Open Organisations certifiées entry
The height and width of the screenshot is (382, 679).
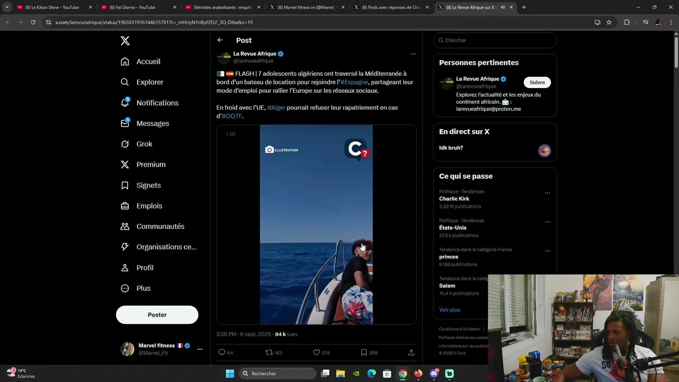[158, 247]
